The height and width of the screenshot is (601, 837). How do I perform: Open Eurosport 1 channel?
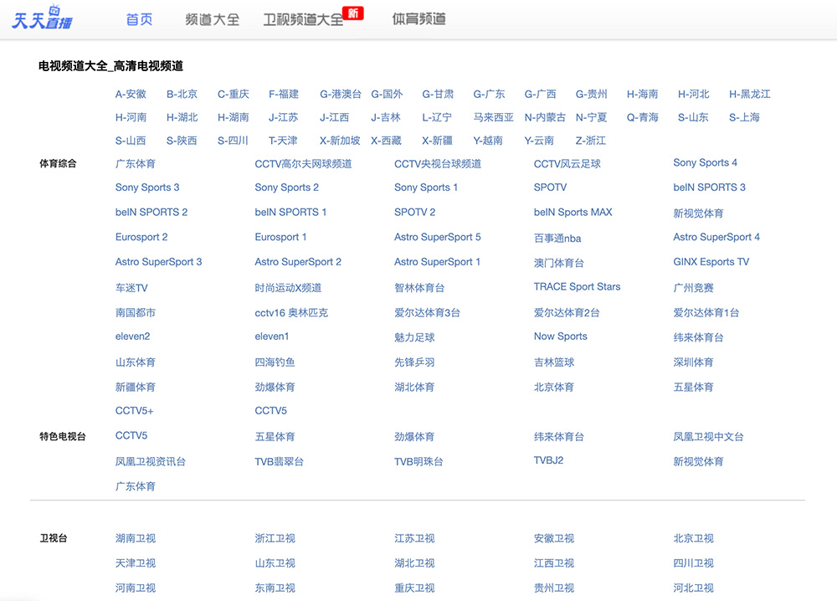pyautogui.click(x=280, y=237)
